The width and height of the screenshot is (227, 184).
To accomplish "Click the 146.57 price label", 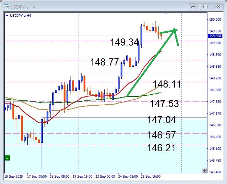I will [161, 135].
